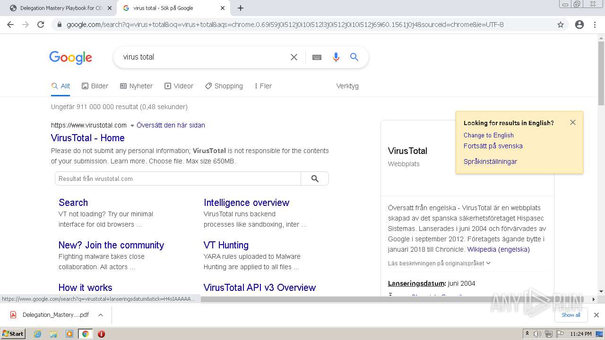Switch to Videor results
The height and width of the screenshot is (340, 605).
point(179,86)
